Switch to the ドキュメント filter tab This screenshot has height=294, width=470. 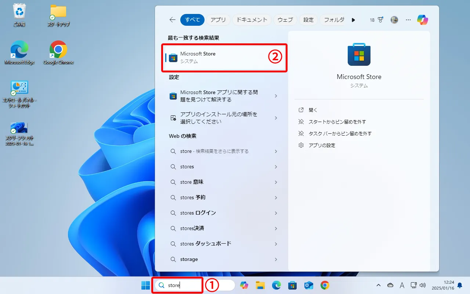pyautogui.click(x=252, y=20)
